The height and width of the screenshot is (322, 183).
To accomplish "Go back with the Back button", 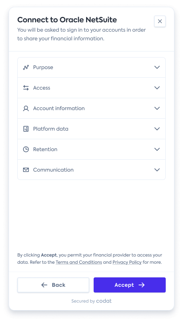I will point(53,285).
